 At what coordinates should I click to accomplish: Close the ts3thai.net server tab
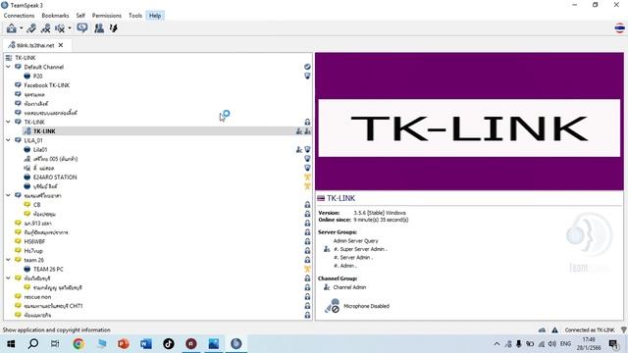(x=61, y=45)
